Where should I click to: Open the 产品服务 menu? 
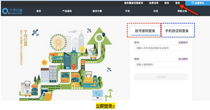(67, 11)
